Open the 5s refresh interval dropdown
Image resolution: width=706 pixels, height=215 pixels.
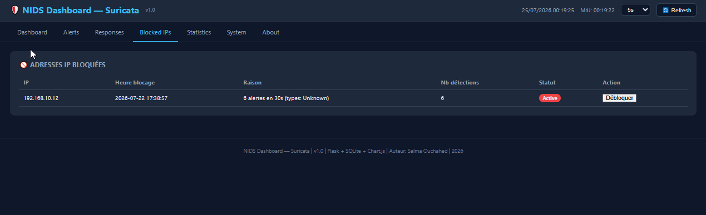pos(635,10)
